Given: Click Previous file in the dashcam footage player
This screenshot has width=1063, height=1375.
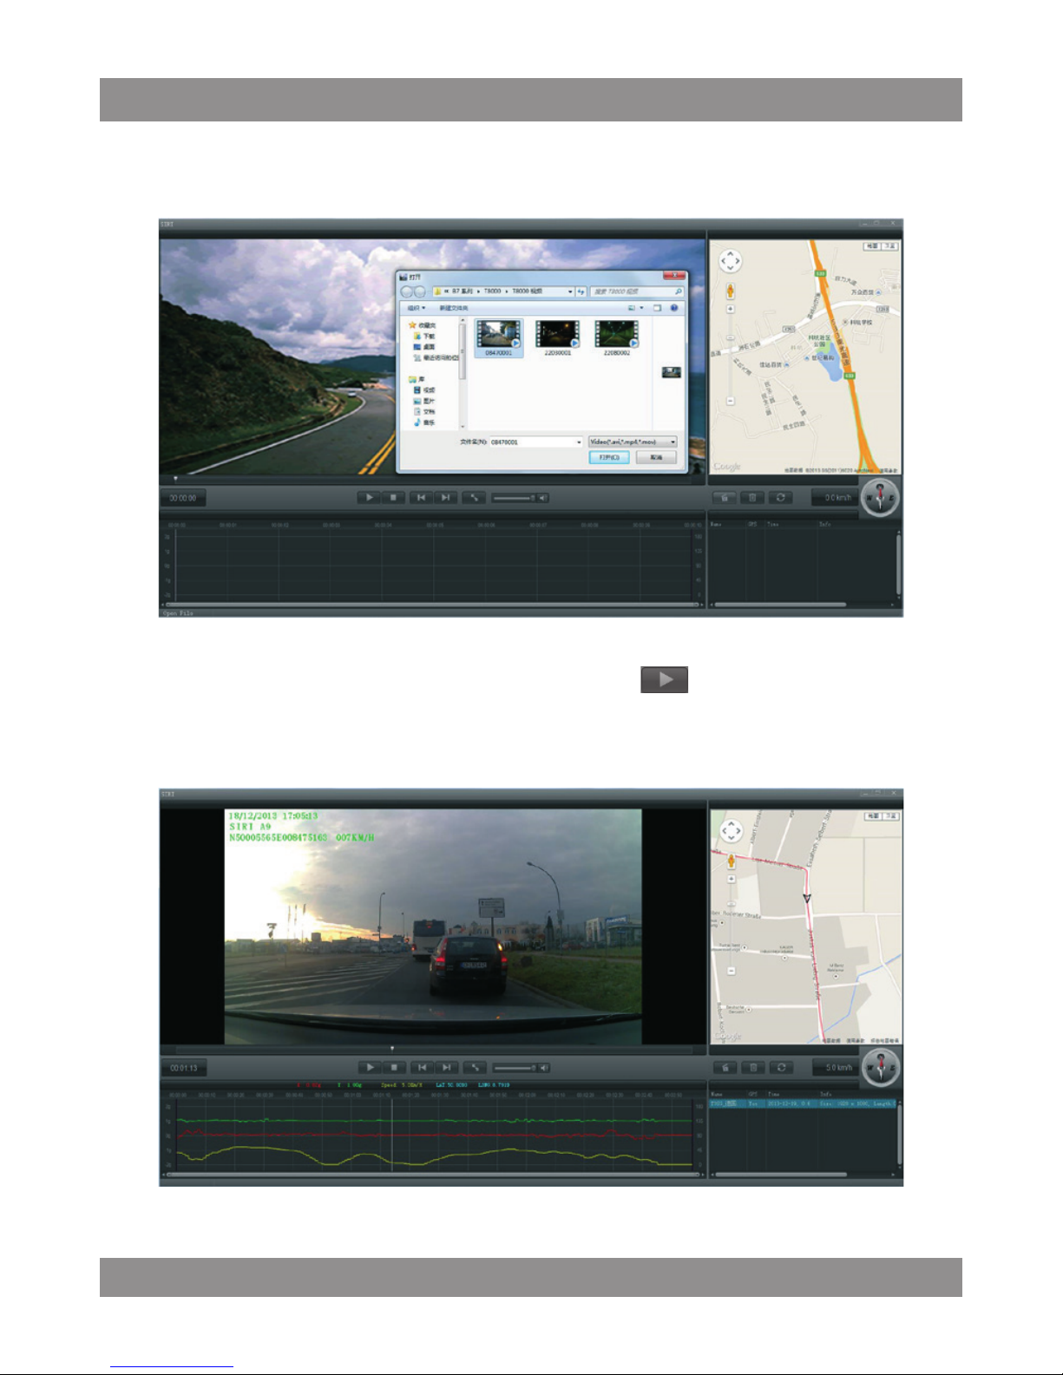Looking at the screenshot, I should pos(422,1068).
